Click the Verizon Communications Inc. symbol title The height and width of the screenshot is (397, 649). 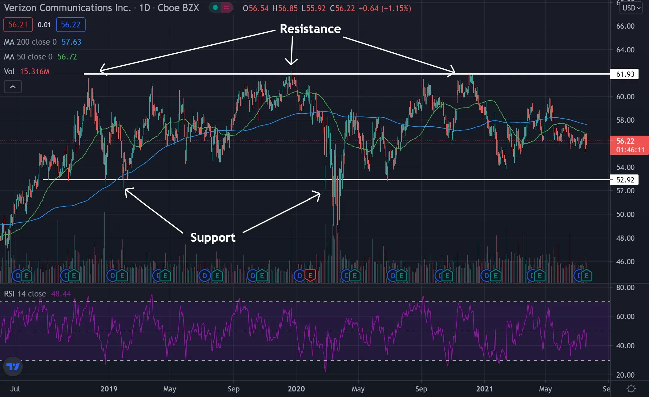click(67, 8)
